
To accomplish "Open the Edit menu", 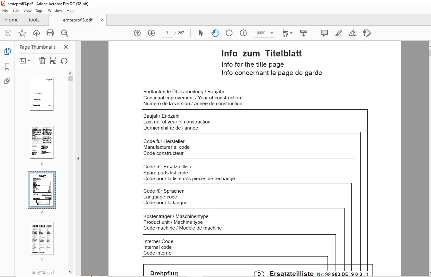I will coord(16,11).
